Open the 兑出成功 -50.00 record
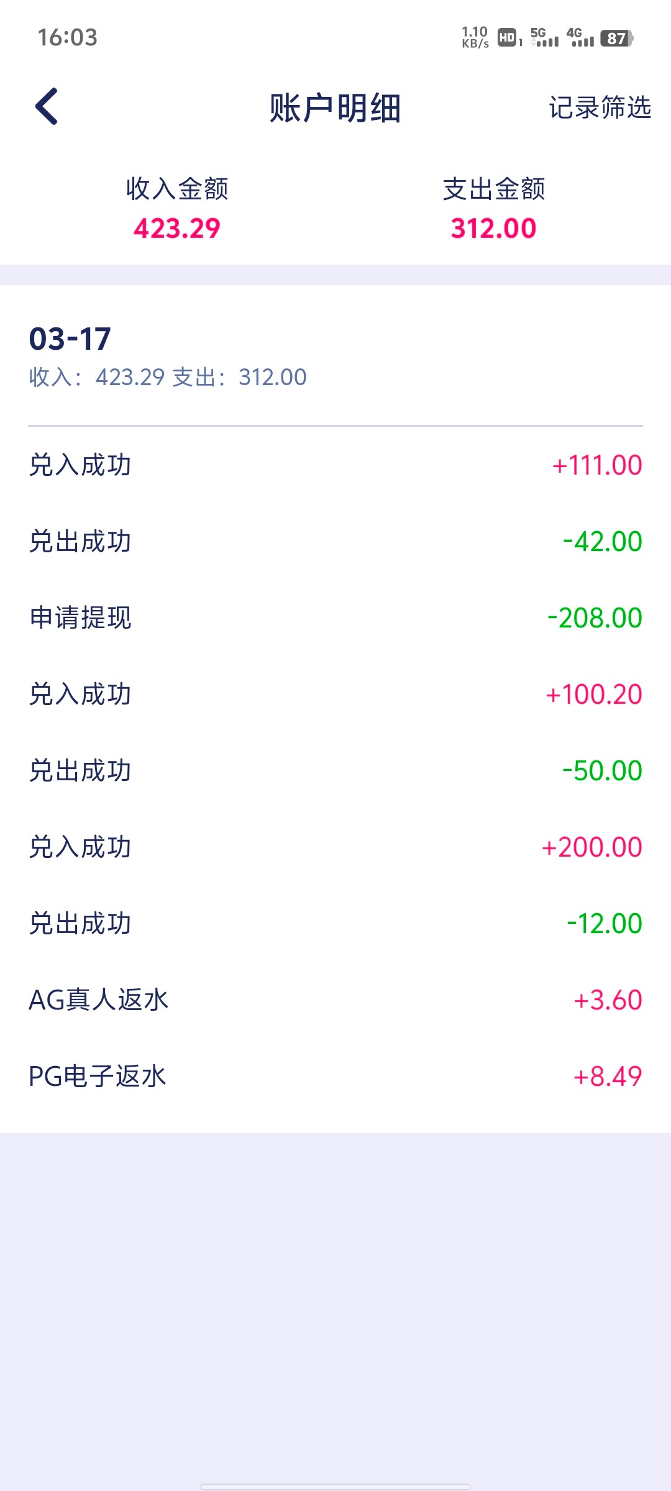The height and width of the screenshot is (1491, 671). (x=335, y=771)
